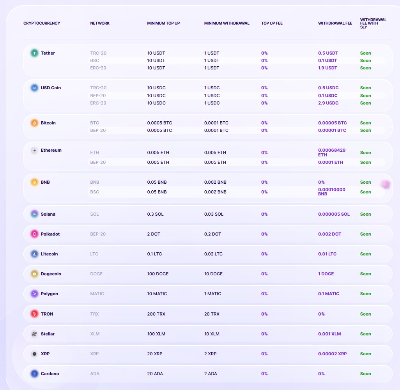
Task: Click the Bitcoin BEP-20 network label
Action: tap(98, 130)
